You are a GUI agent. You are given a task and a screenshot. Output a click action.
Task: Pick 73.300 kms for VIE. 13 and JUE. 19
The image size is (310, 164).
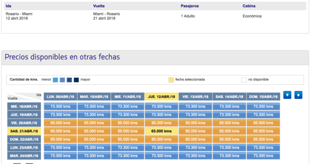(x=195, y=115)
